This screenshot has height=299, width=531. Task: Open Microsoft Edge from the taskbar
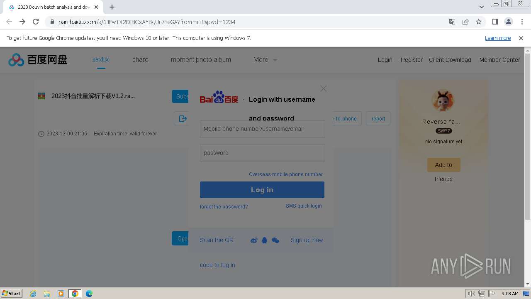tap(89, 294)
